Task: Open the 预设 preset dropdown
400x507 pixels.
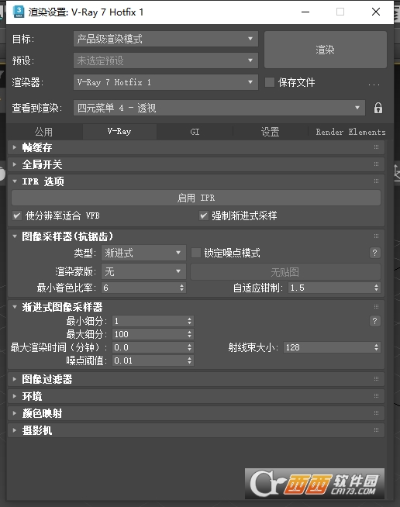Action: (166, 60)
